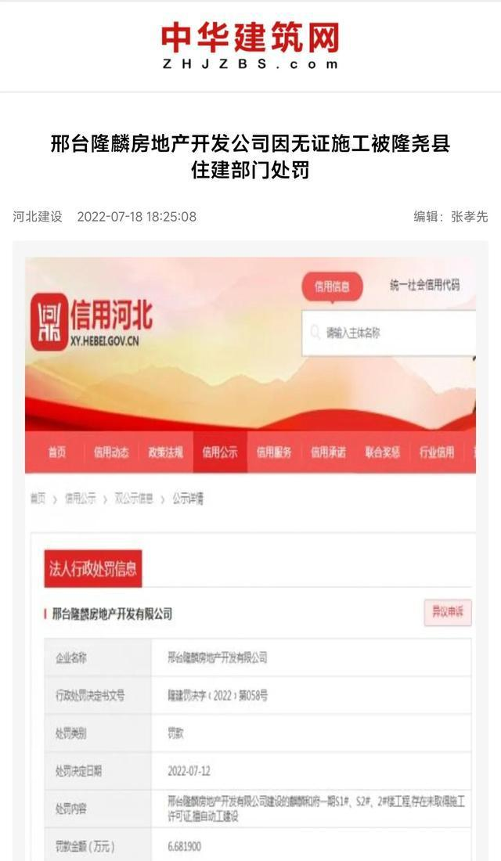The width and height of the screenshot is (501, 861).
Task: Click the 河北建设 source label
Action: (38, 216)
